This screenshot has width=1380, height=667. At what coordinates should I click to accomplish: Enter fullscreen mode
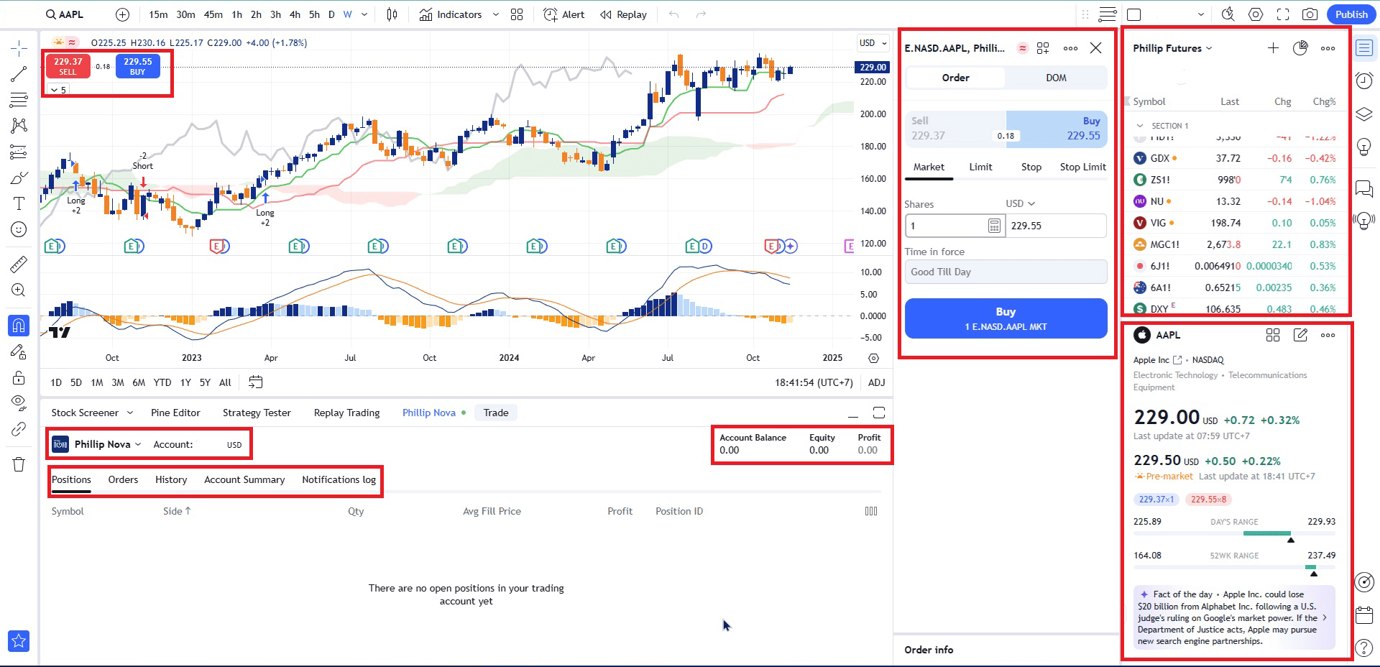[1283, 14]
